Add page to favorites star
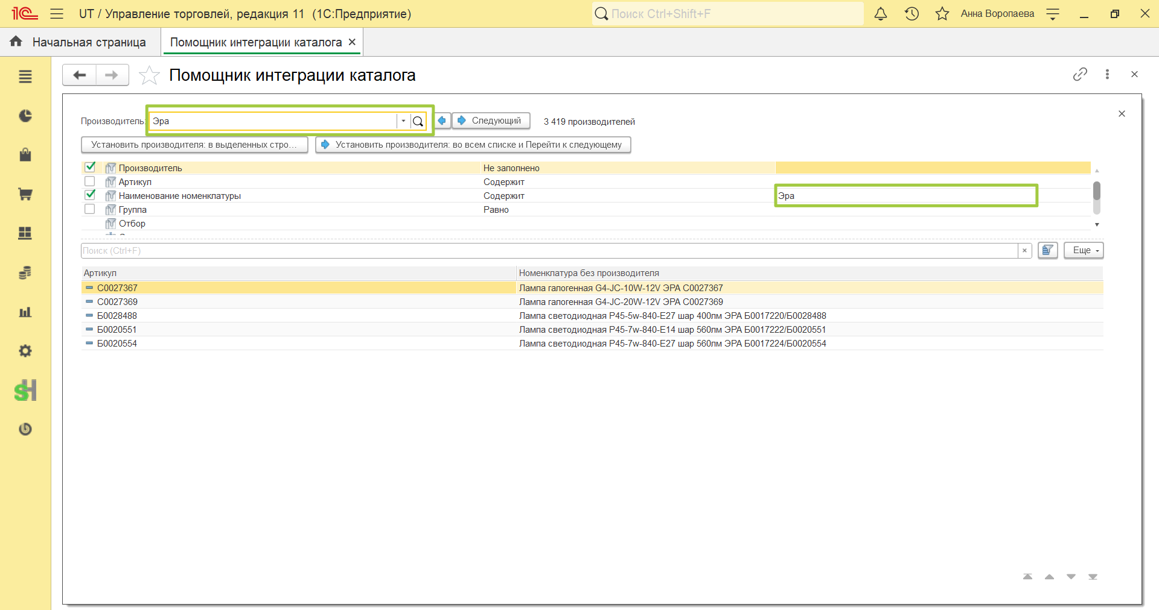1159x610 pixels. pos(149,75)
